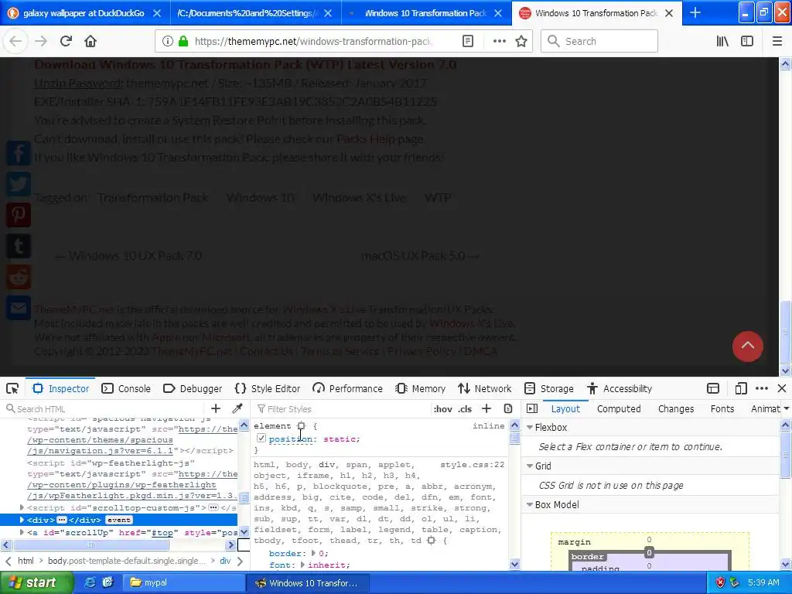Go to the browser home page
This screenshot has width=792, height=594.
coord(90,41)
